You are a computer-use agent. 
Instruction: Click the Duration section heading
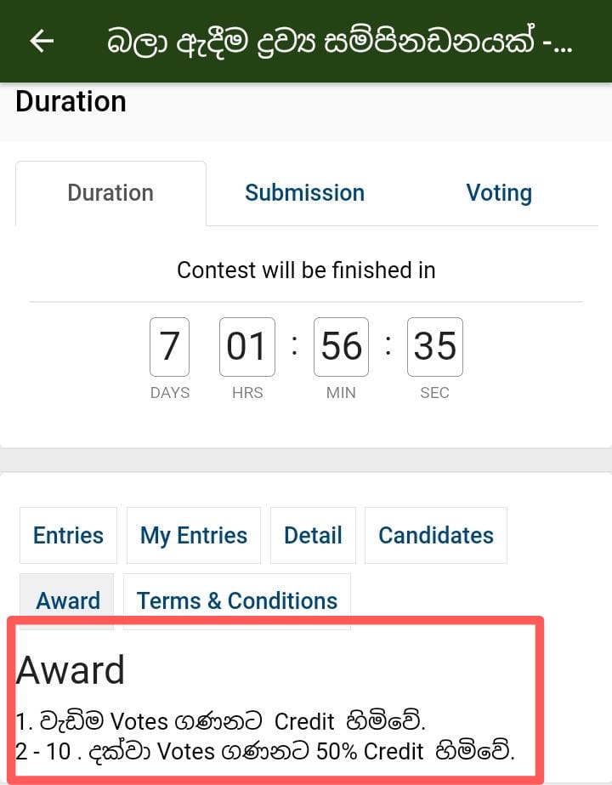point(71,101)
